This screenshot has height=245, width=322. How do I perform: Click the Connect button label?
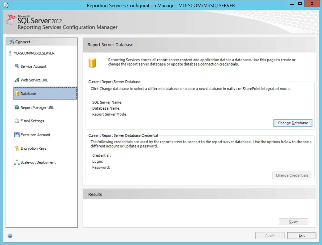pyautogui.click(x=23, y=42)
